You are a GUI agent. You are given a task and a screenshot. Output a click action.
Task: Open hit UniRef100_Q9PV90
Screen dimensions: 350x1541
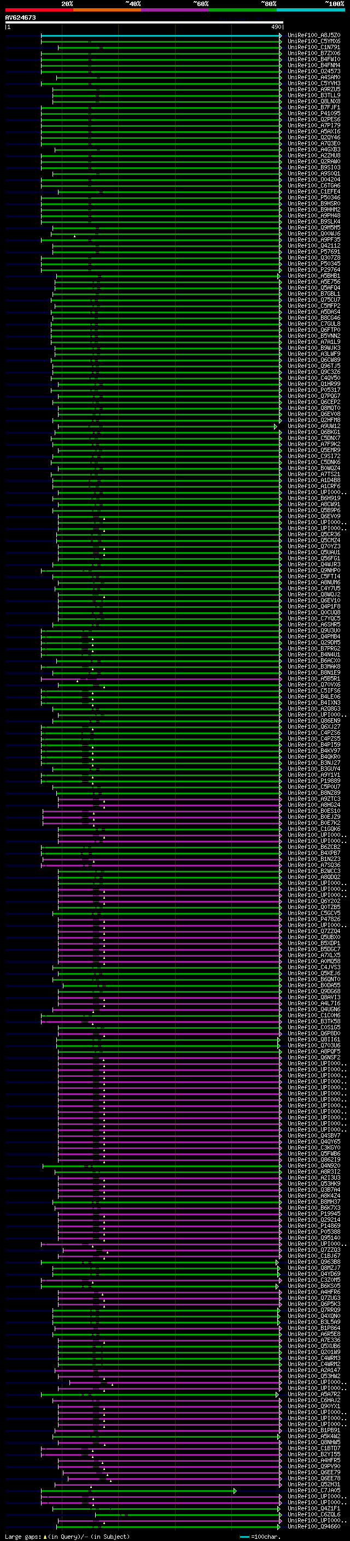(x=314, y=1466)
